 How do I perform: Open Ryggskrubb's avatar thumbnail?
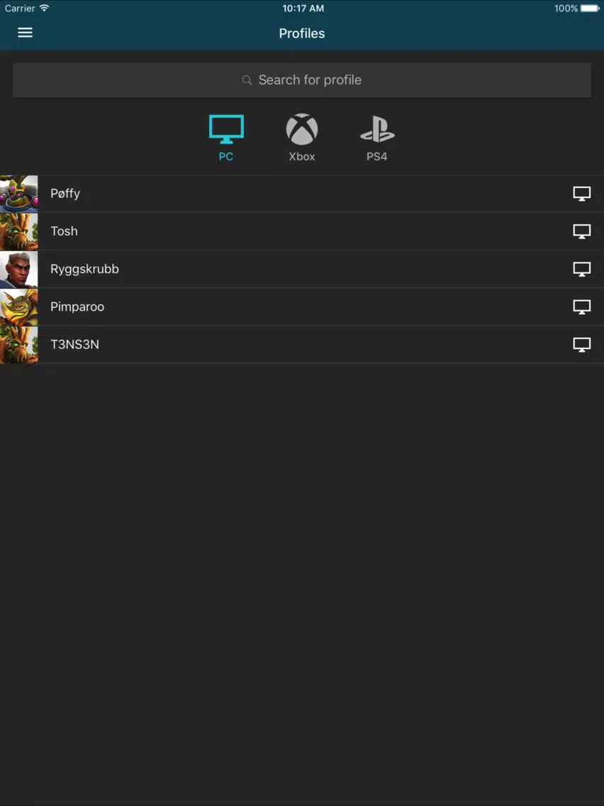pyautogui.click(x=19, y=270)
